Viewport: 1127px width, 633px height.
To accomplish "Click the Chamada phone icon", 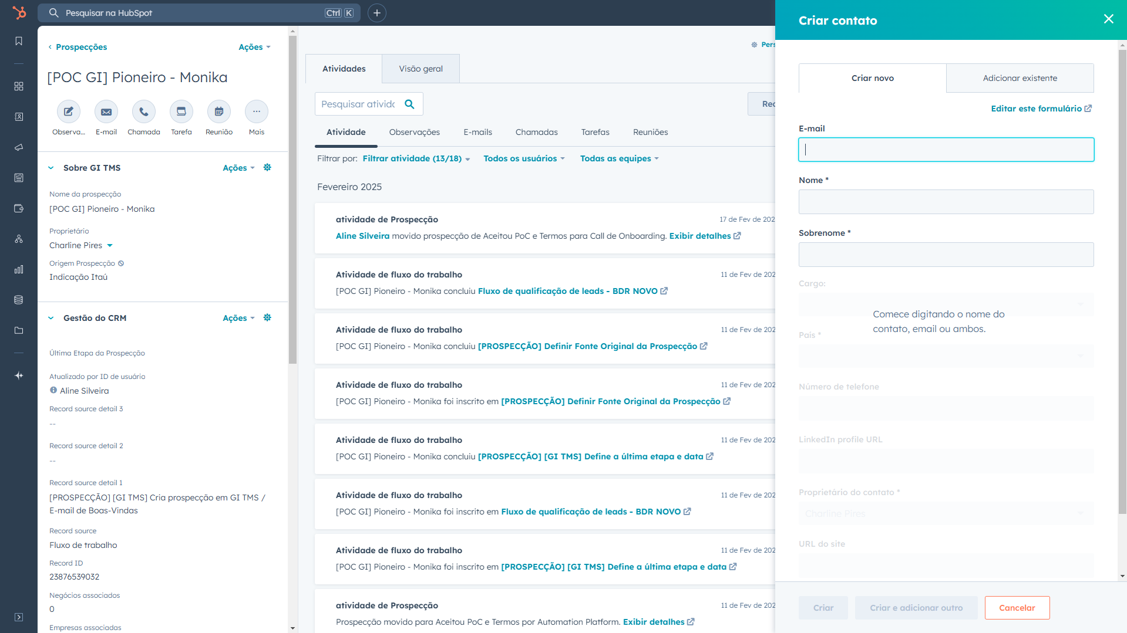I will coord(144,111).
